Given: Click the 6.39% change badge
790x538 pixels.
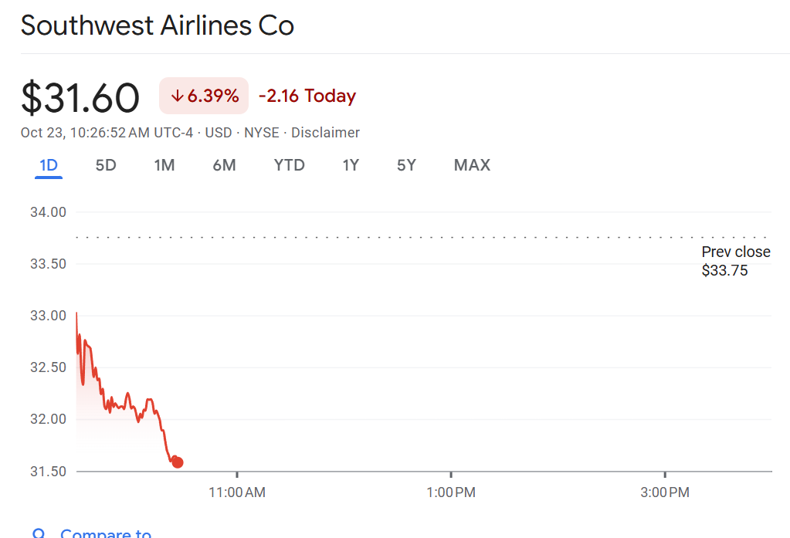Looking at the screenshot, I should pyautogui.click(x=204, y=96).
